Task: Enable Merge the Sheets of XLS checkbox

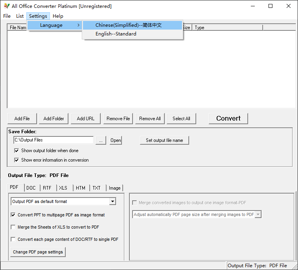Action: [13, 227]
